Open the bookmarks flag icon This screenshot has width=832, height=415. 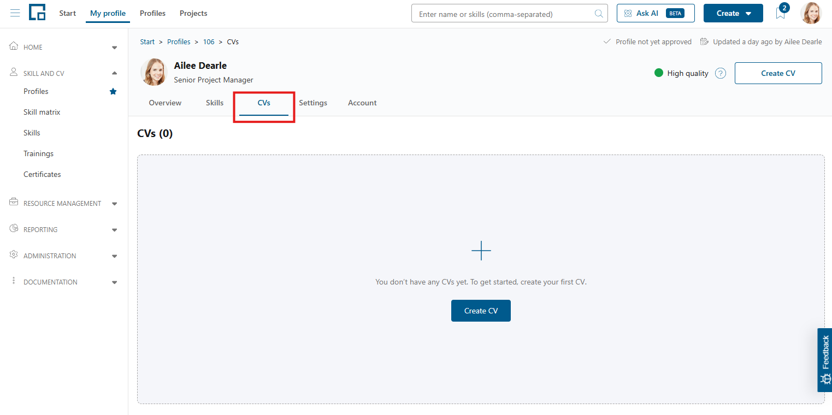click(x=780, y=14)
